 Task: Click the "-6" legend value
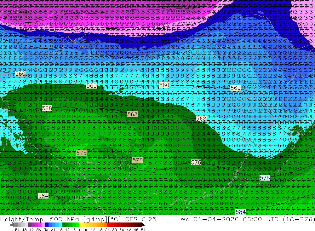pos(73,230)
